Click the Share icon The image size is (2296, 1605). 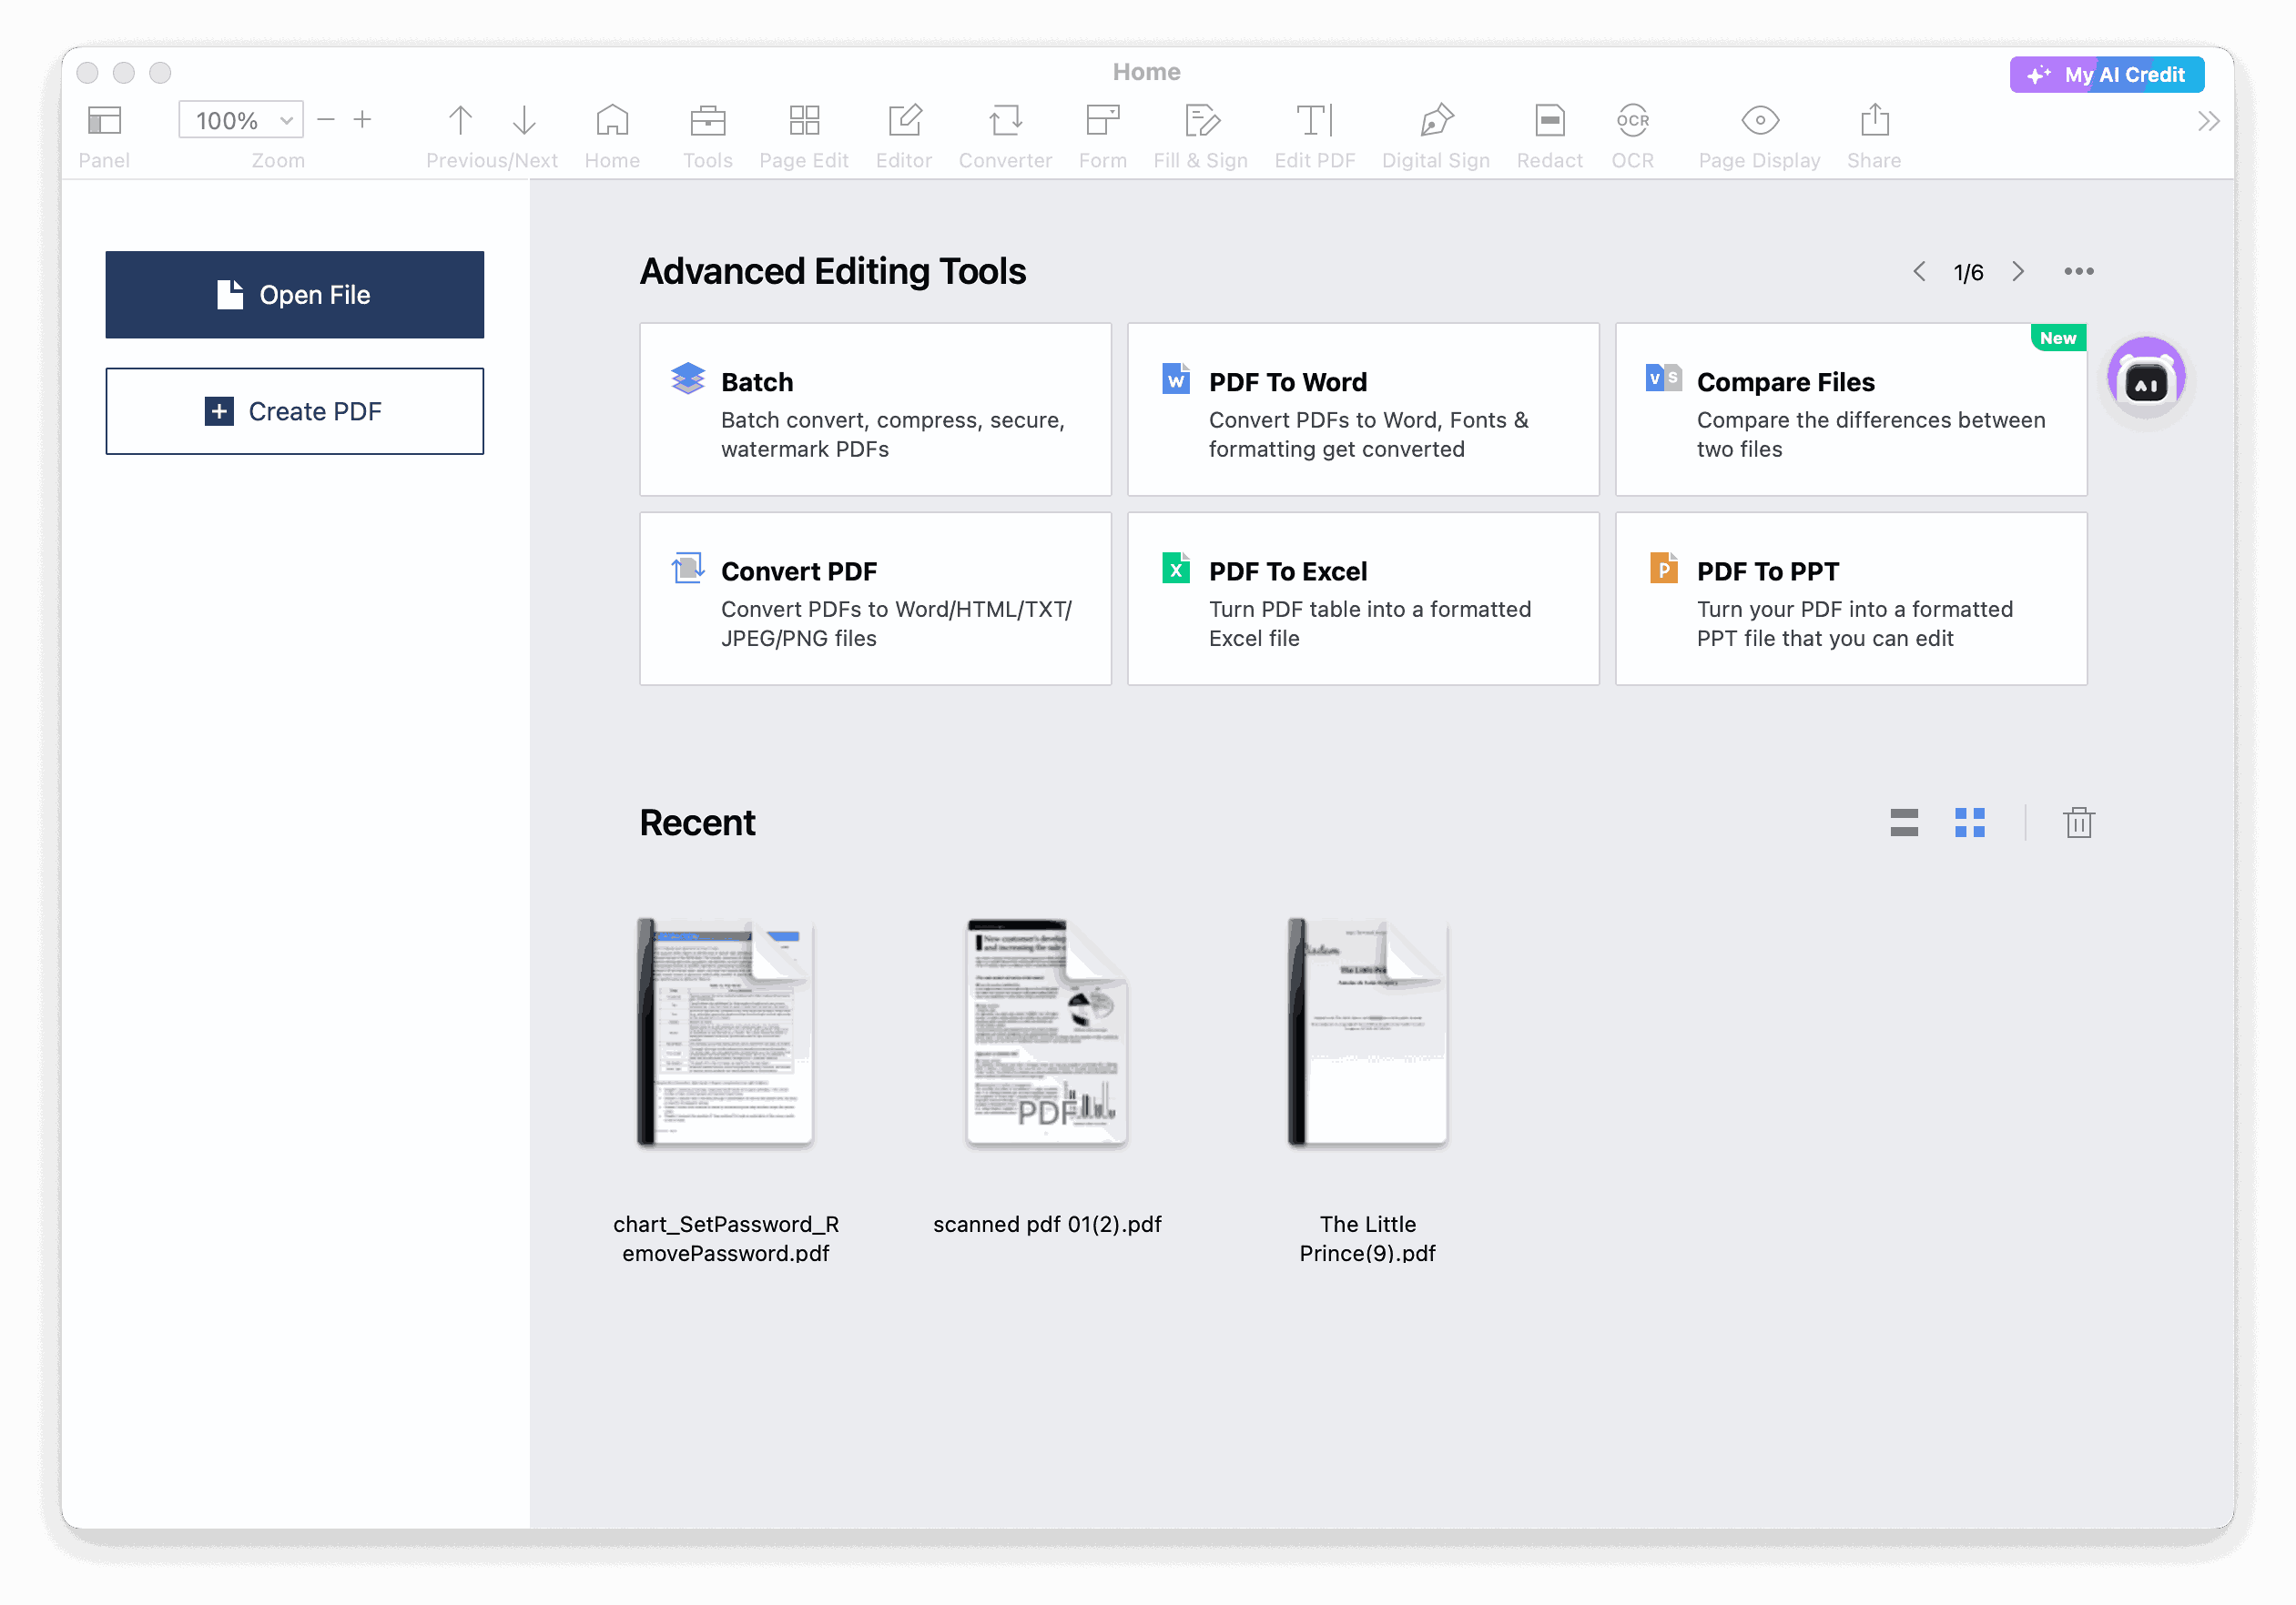click(x=1874, y=121)
